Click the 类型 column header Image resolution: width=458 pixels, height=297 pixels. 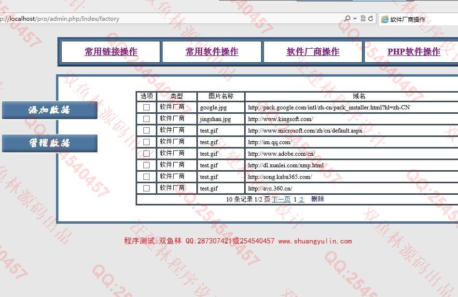(177, 96)
